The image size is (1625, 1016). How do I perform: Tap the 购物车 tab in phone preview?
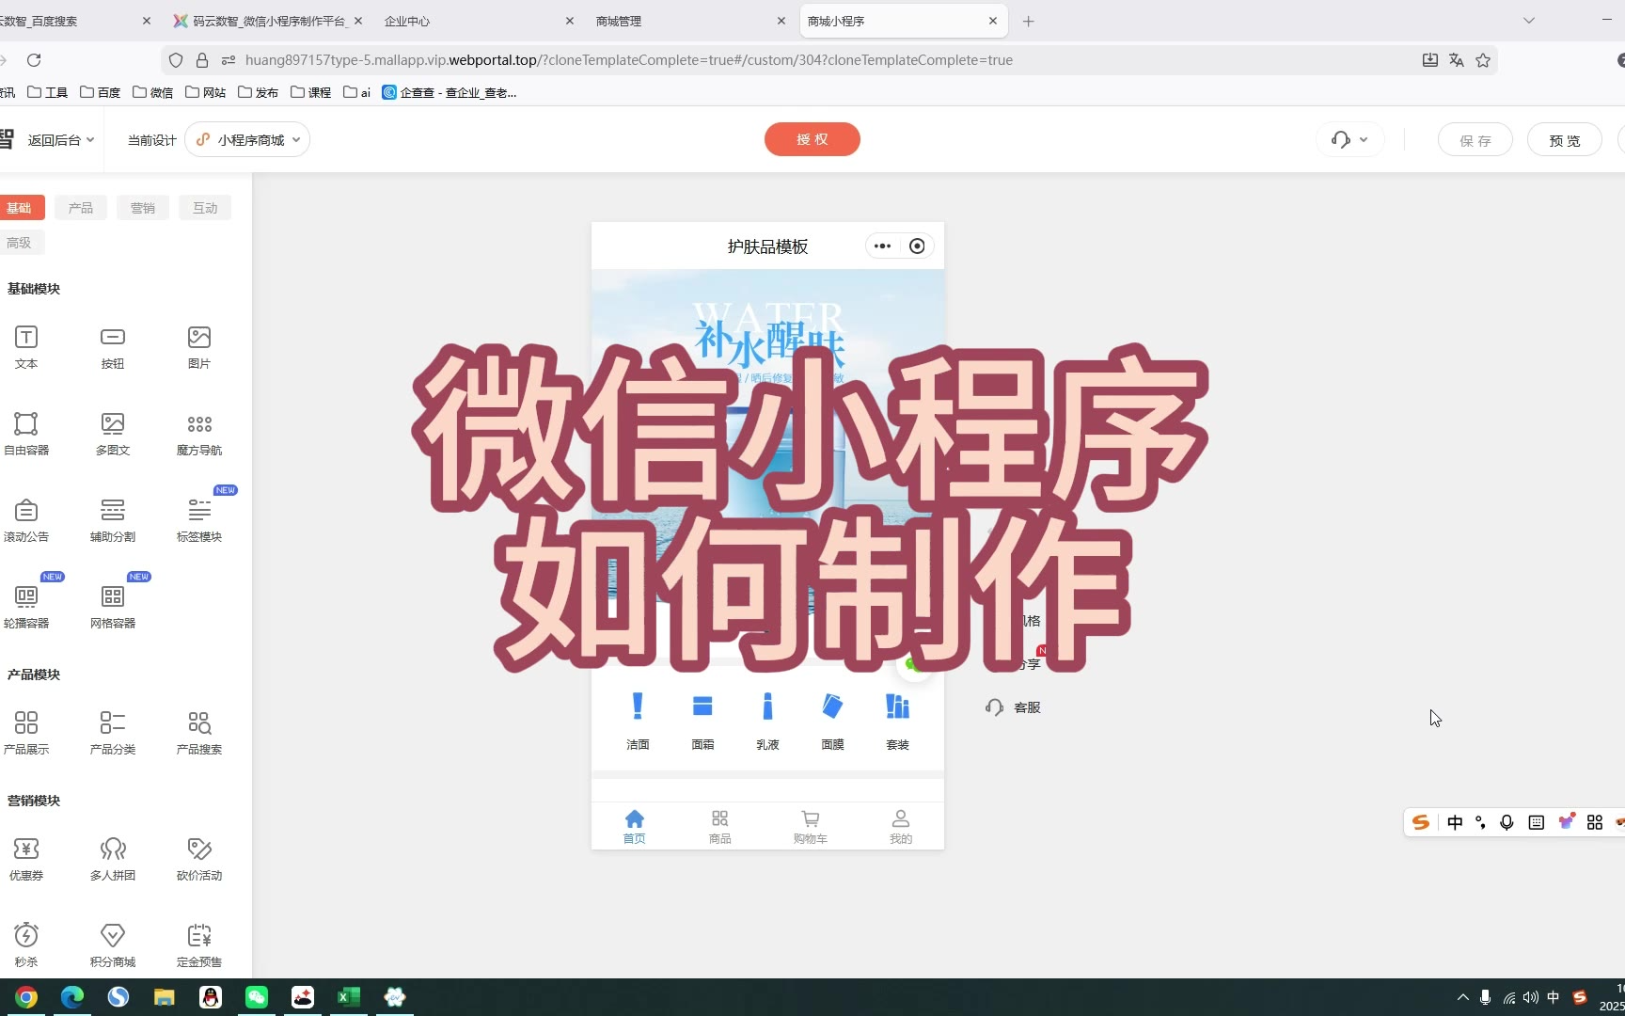pos(810,826)
